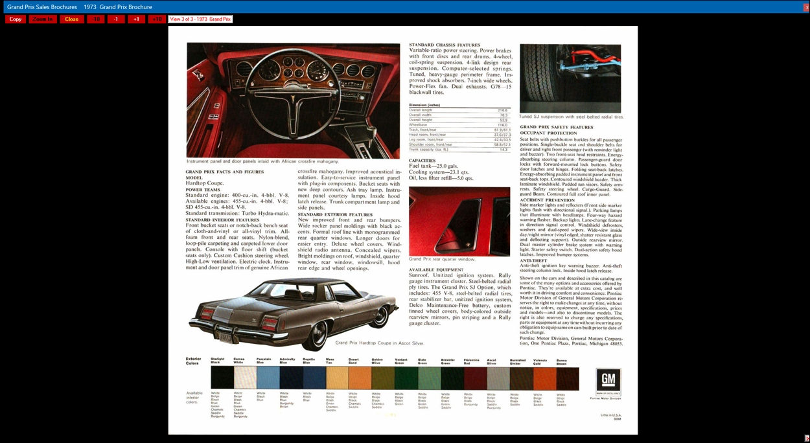Click the Dimensions table in the brochure
This screenshot has width=810, height=443.
[459, 128]
